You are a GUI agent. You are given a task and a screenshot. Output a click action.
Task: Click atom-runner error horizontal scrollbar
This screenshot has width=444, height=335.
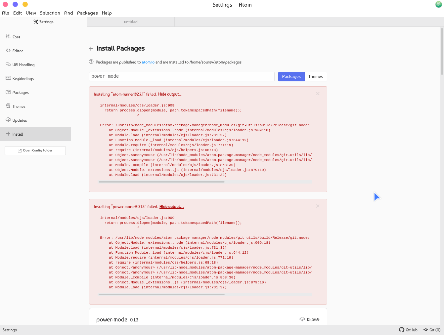(161, 182)
